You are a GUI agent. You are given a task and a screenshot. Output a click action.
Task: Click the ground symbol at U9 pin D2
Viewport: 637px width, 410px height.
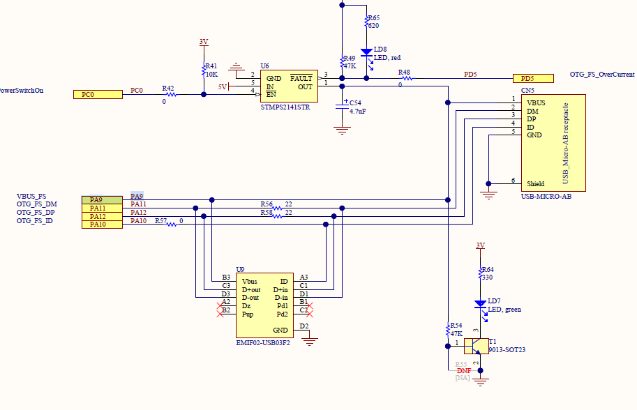pos(310,342)
